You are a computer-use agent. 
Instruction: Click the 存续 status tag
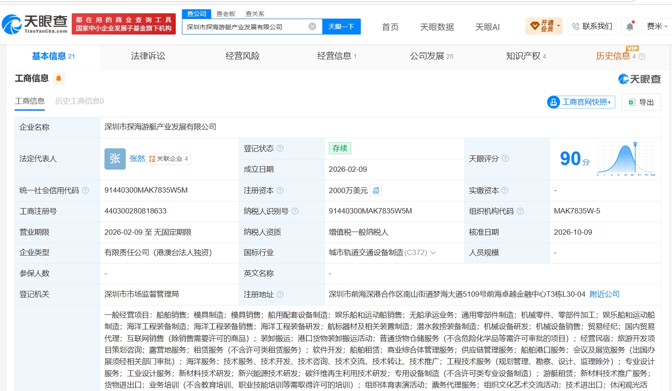[x=340, y=148]
